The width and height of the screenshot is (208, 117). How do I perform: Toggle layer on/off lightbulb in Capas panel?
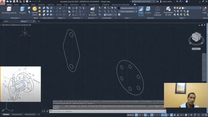[175, 8]
